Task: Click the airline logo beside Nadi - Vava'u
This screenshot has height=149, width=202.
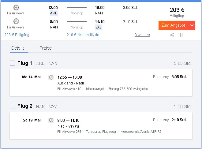Action: pos(51,120)
